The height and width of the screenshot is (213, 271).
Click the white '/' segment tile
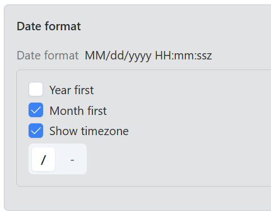coord(43,159)
